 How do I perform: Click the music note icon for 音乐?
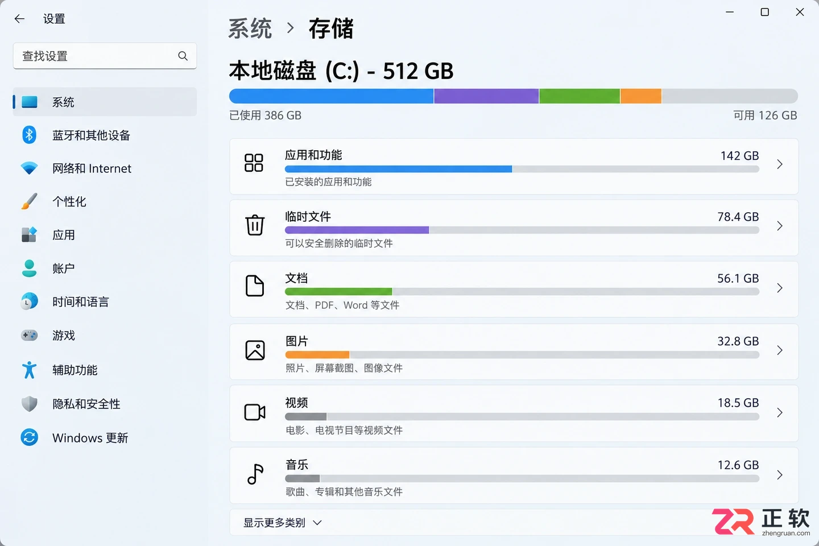tap(255, 474)
